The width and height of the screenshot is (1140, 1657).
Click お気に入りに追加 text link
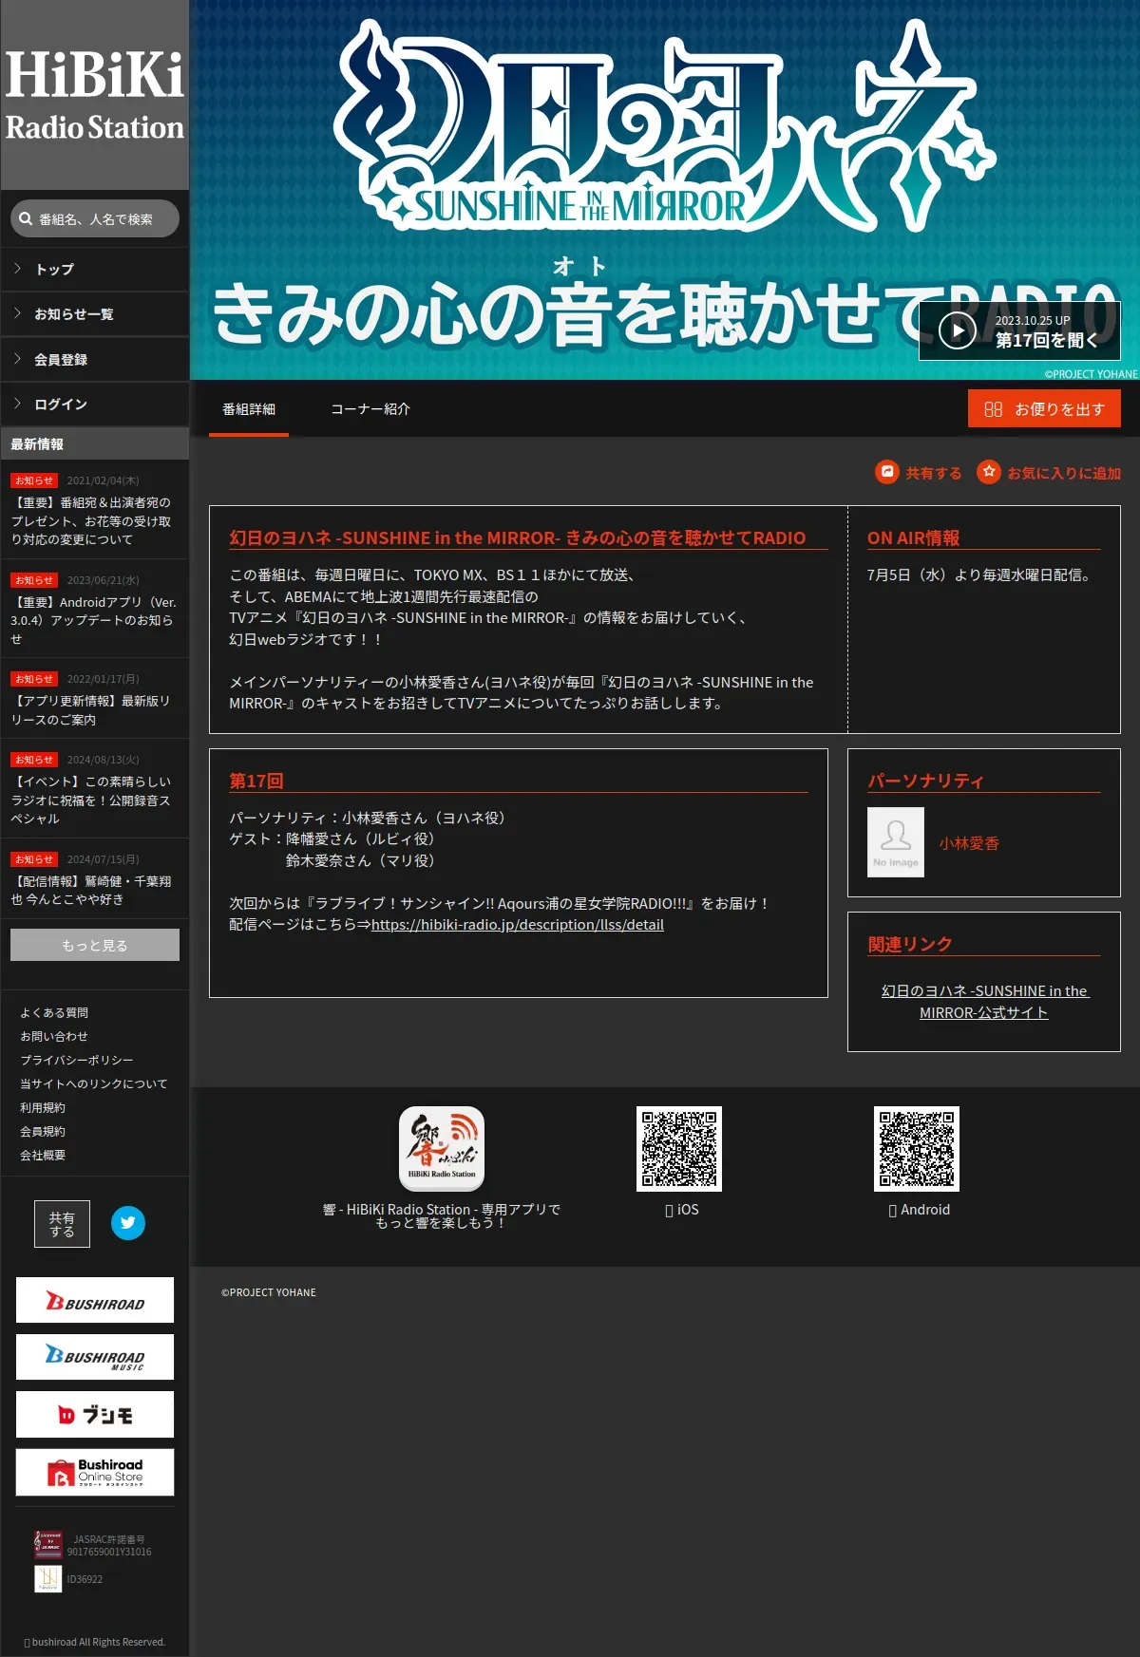click(x=1064, y=473)
